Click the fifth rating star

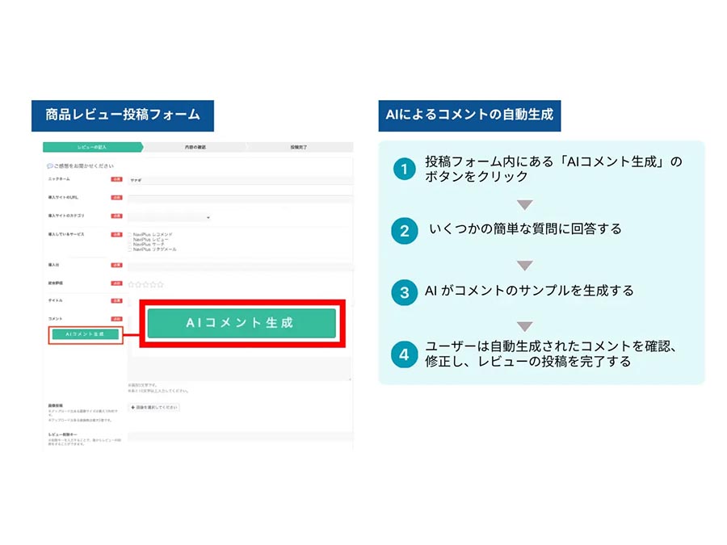(x=161, y=284)
